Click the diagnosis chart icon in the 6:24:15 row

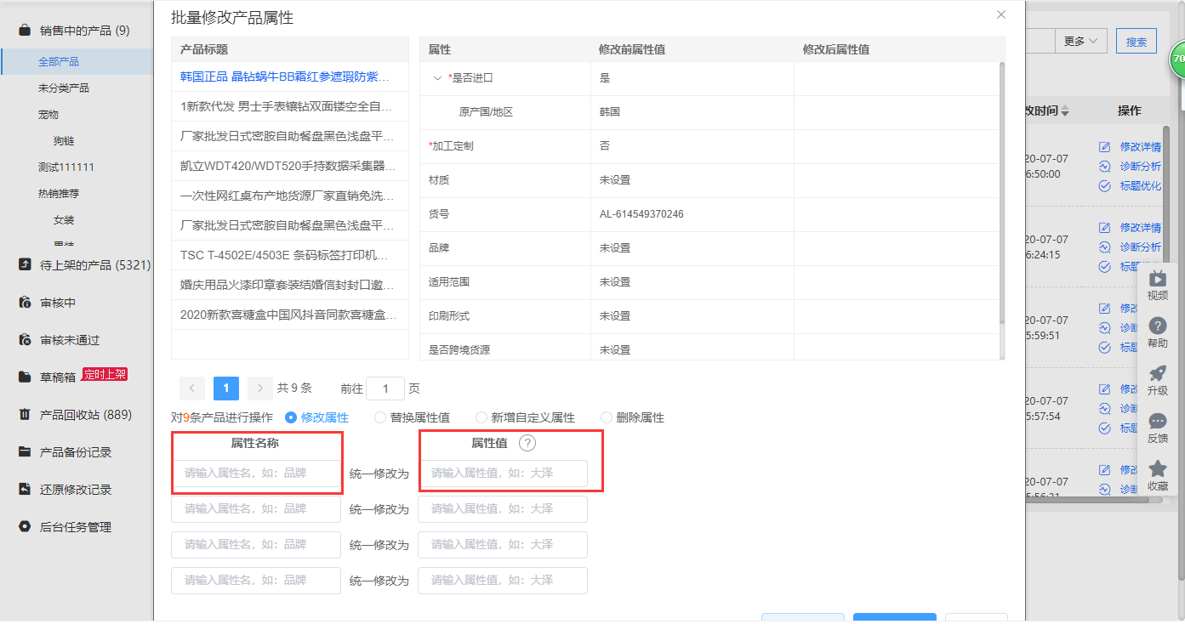[x=1105, y=247]
